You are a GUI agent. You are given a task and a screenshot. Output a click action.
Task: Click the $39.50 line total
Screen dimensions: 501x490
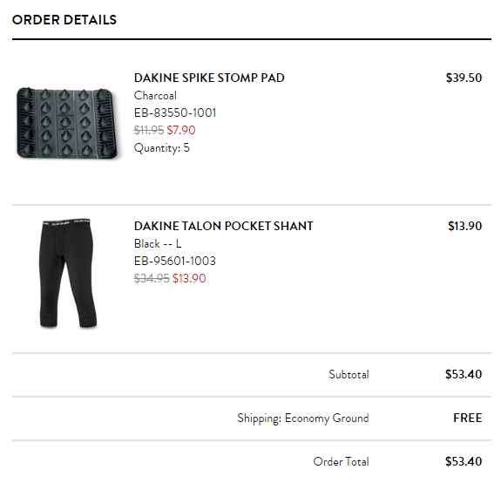click(464, 78)
